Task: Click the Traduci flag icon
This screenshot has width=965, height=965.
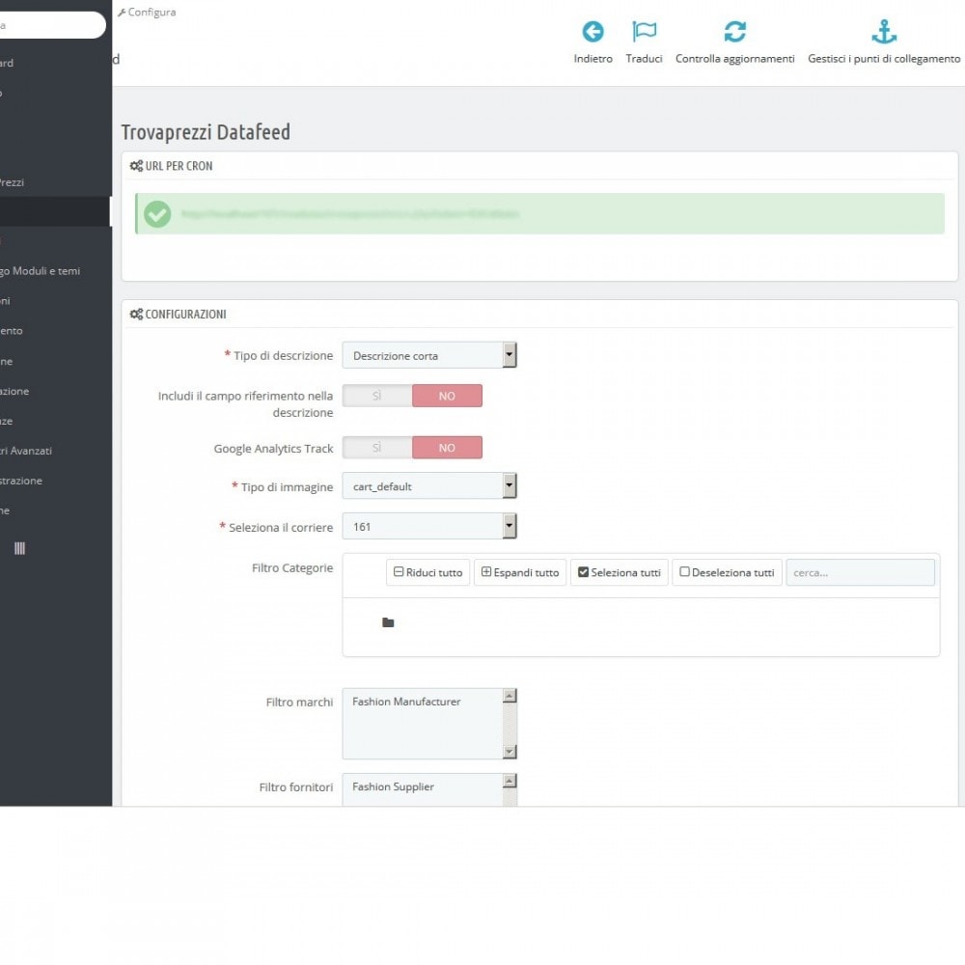Action: pos(644,32)
